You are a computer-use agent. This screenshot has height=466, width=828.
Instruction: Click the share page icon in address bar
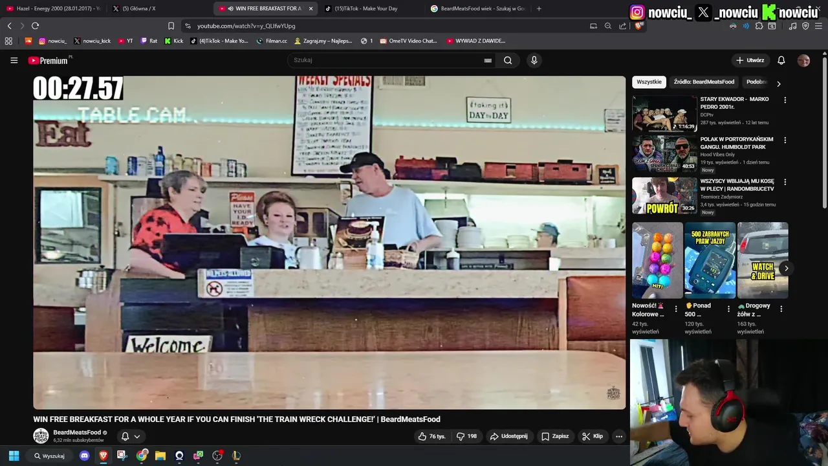click(622, 26)
